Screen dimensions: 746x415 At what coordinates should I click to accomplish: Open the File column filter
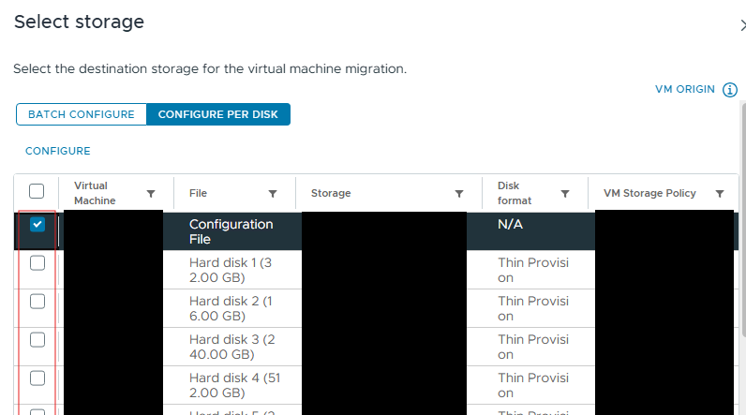point(273,194)
